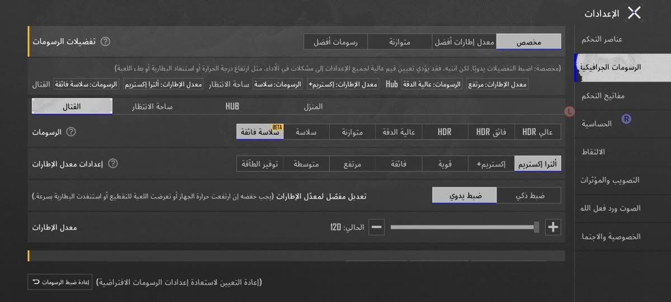The image size is (671, 302).
Task: Click the الرسومات: سلاسة فائقة summary tag
Action: click(86, 84)
